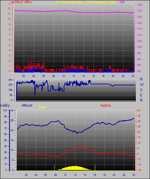Screen dimensions: 150x179
Task: Click the 80 humidity axis value
Action: pyautogui.click(x=5, y=122)
